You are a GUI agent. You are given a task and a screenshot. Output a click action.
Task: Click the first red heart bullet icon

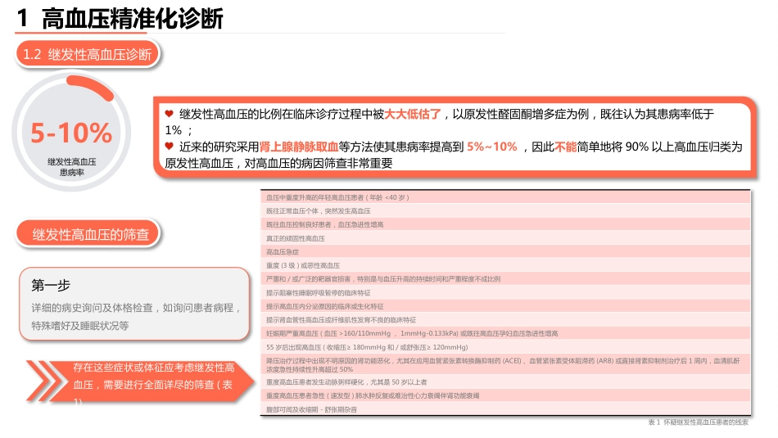click(x=170, y=114)
